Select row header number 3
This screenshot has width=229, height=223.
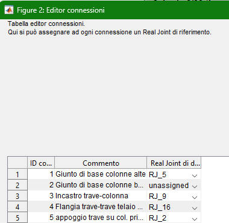pos(17,196)
